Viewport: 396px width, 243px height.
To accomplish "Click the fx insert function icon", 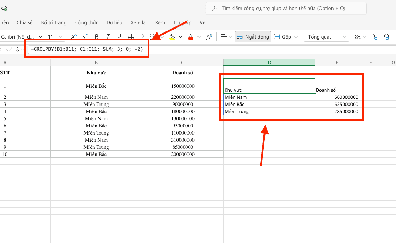I will 17,50.
